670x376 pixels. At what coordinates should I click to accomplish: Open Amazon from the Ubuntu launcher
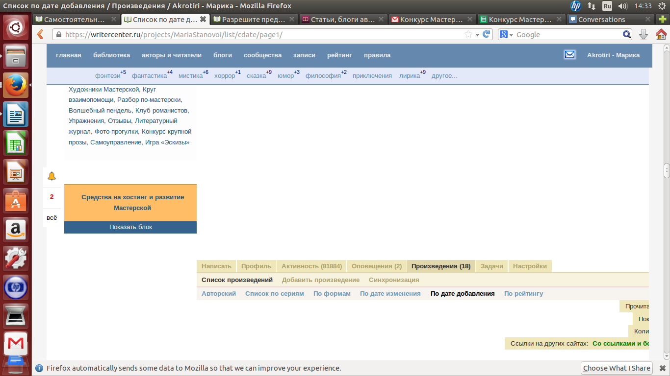tap(16, 229)
